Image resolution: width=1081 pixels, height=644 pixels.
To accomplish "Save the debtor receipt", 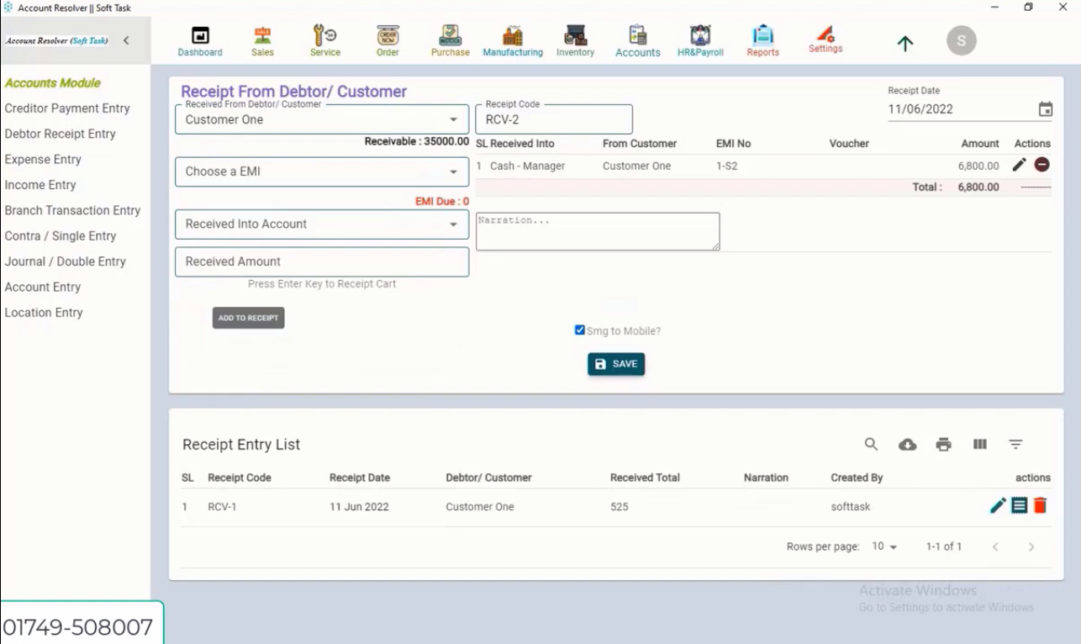I will [615, 364].
